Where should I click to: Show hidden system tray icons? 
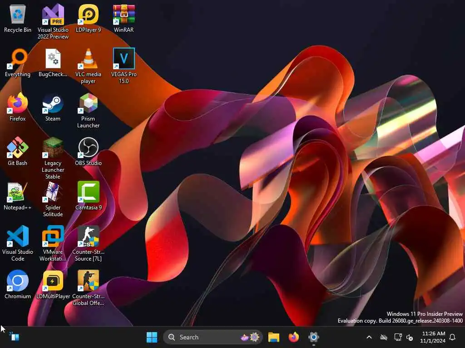369,337
